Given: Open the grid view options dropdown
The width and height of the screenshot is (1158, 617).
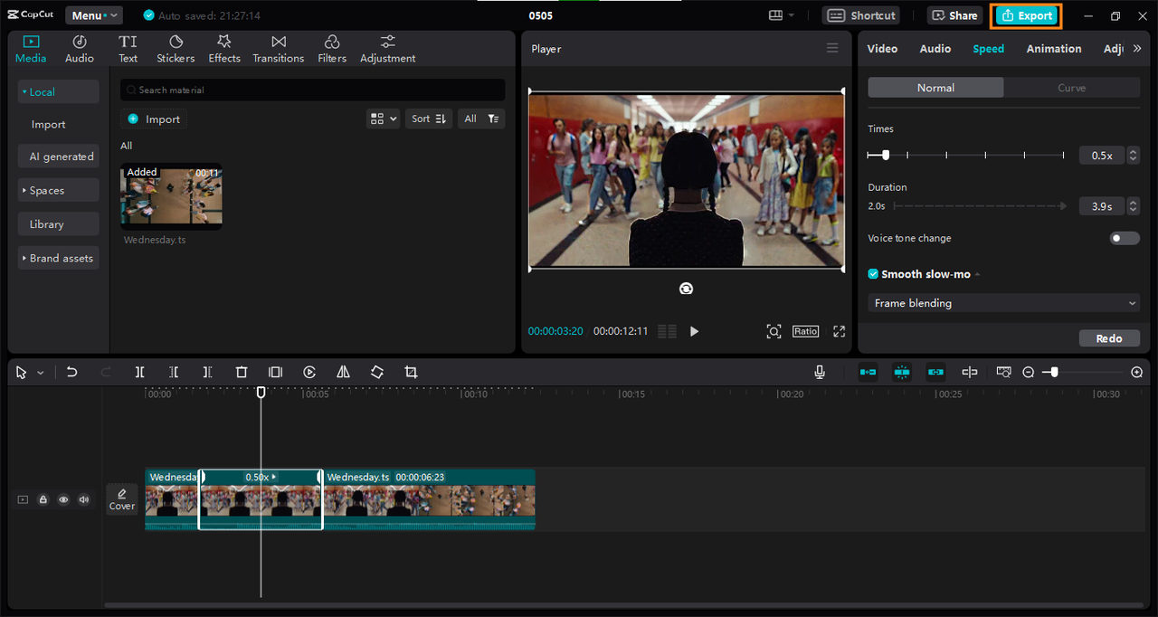Looking at the screenshot, I should point(384,119).
